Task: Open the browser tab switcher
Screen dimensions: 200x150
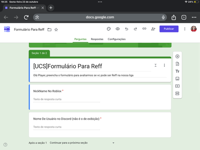Action: [184, 17]
